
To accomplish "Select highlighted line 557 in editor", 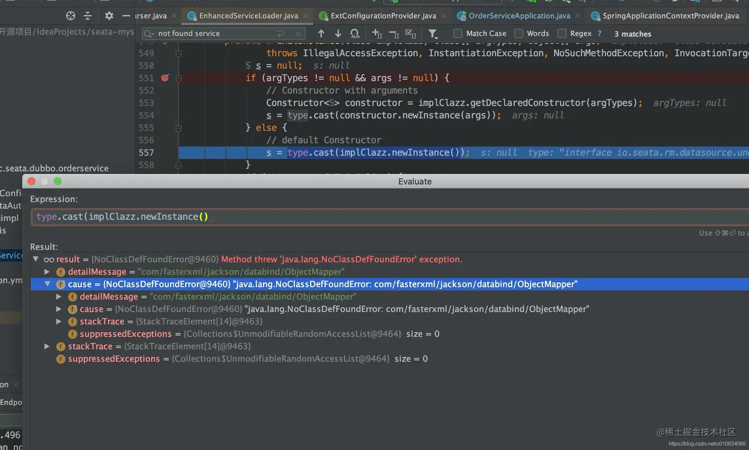I will pos(464,152).
